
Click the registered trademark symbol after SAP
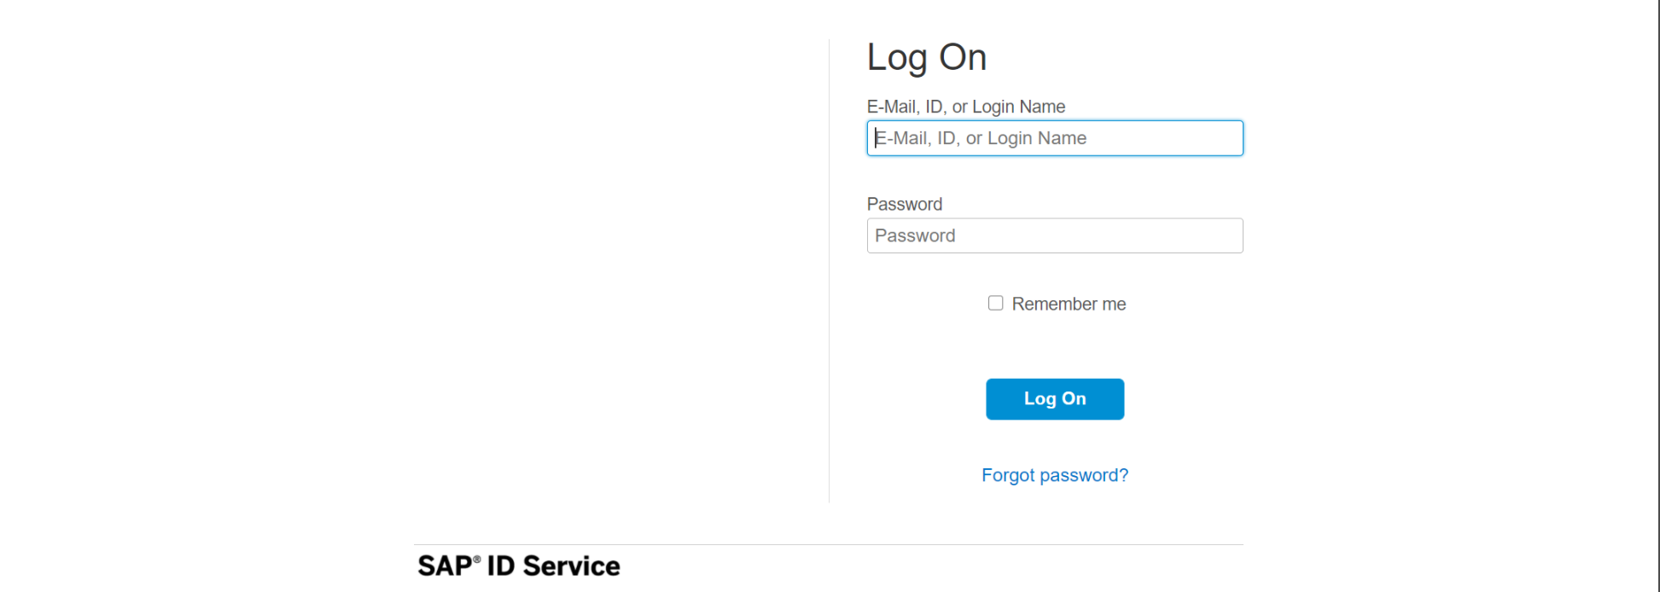477,560
